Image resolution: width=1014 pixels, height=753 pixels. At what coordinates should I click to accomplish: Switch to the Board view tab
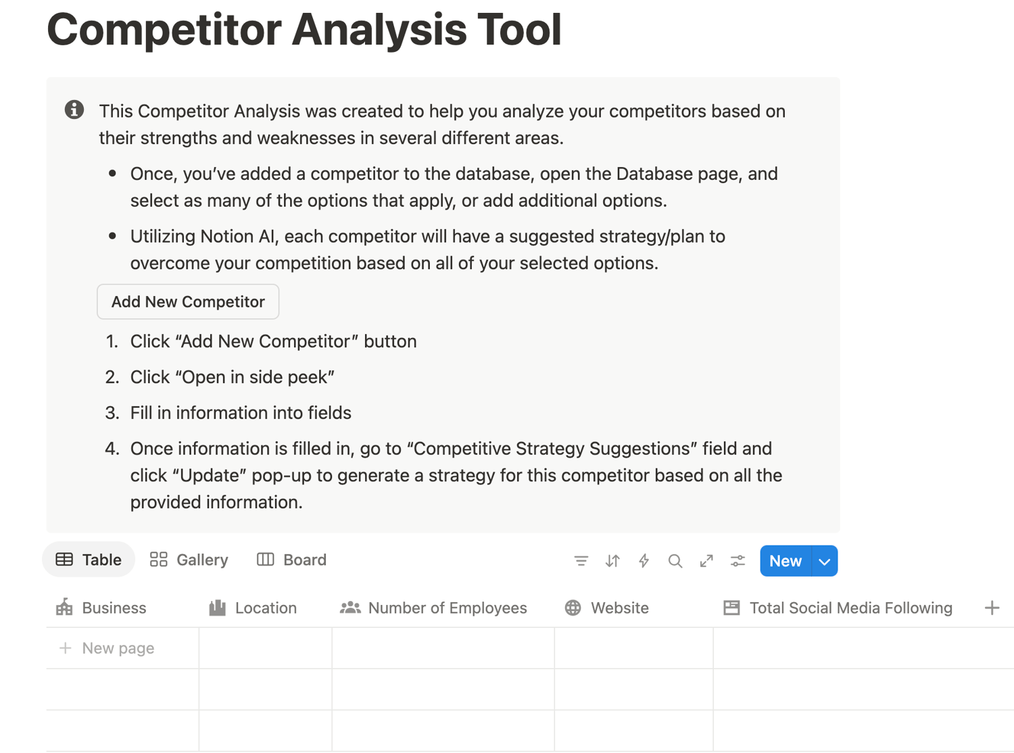pyautogui.click(x=292, y=560)
